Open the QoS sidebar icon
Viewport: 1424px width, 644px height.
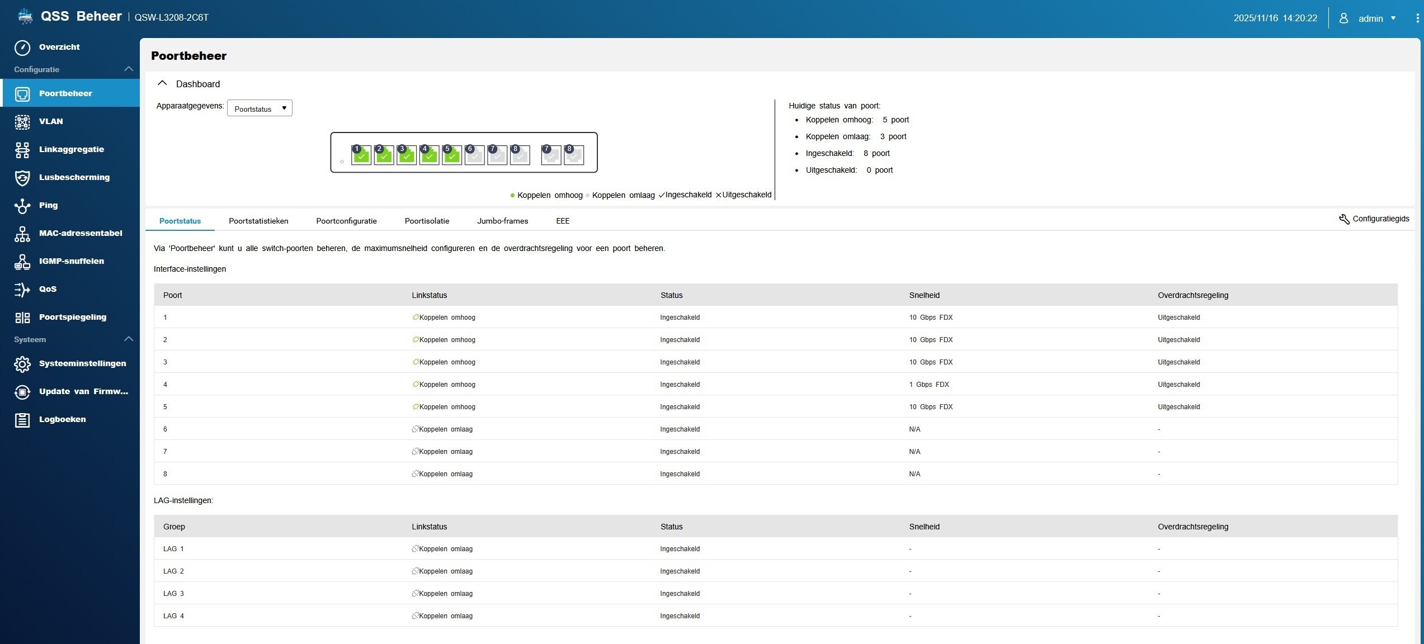22,290
